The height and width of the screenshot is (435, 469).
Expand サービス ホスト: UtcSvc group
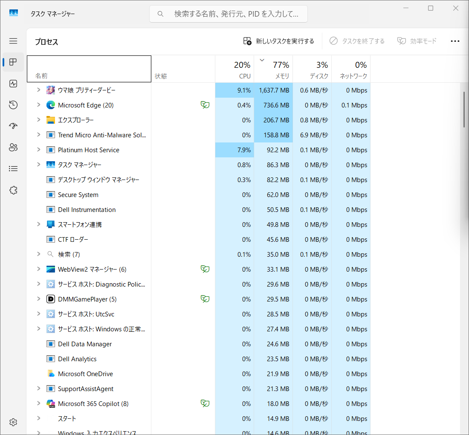click(x=38, y=314)
